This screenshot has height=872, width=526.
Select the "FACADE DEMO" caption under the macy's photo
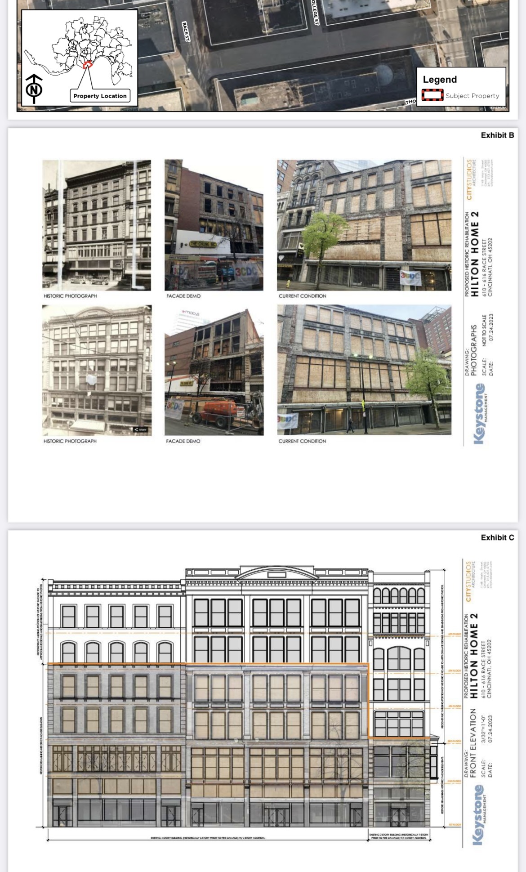[183, 441]
